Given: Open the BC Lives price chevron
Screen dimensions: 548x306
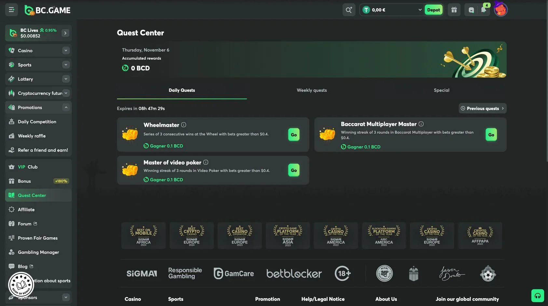Looking at the screenshot, I should (65, 33).
